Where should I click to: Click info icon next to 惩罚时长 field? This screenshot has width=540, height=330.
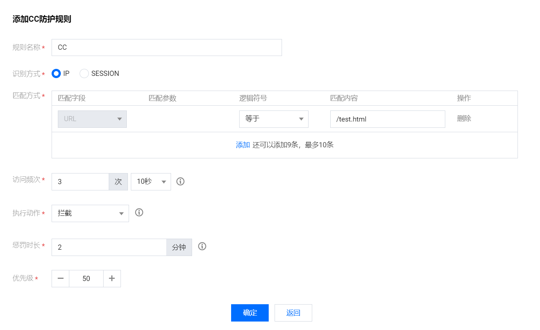click(x=202, y=246)
